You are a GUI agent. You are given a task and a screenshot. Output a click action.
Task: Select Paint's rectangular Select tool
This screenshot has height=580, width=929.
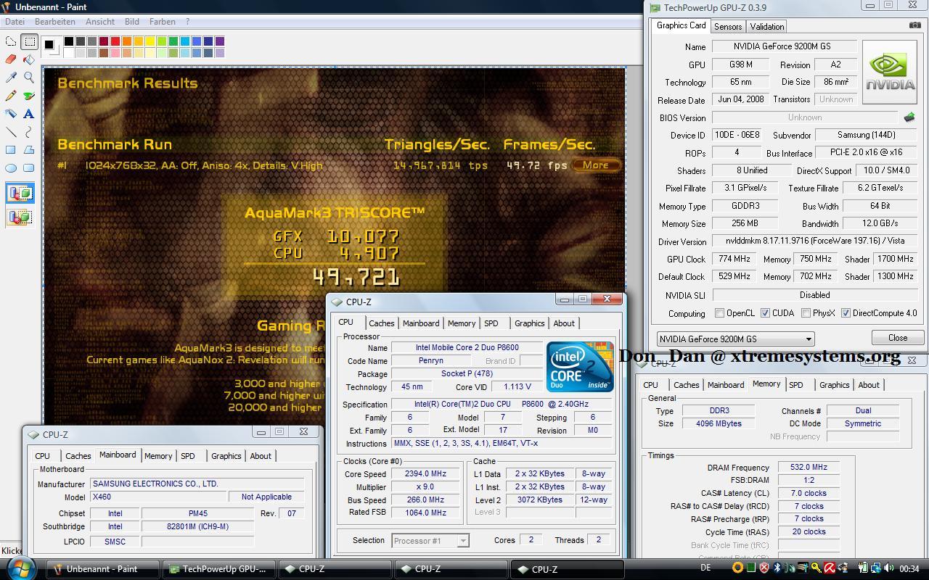point(29,42)
